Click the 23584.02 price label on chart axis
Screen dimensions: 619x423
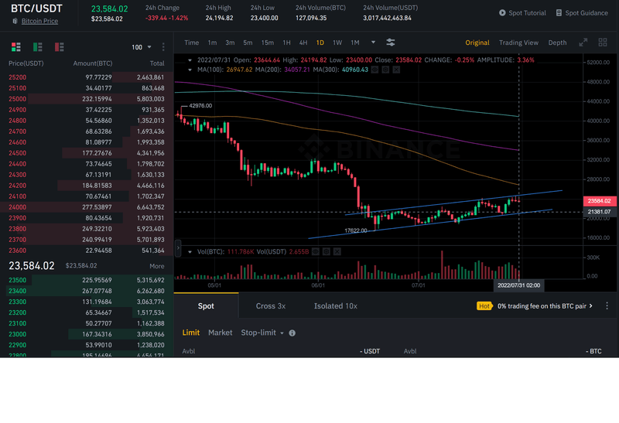[x=599, y=201]
